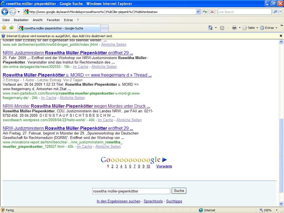Click the add-ons disabled information bar
Viewport: 284px width, 213px height.
click(140, 36)
